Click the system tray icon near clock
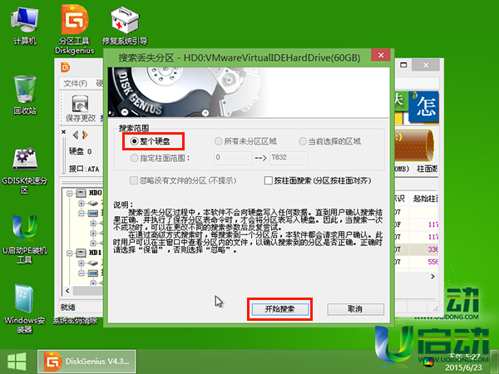 coord(428,362)
